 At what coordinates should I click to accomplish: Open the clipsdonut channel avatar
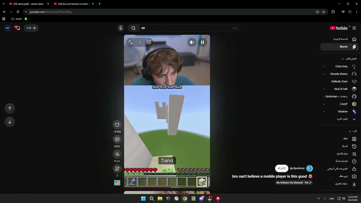point(309,168)
